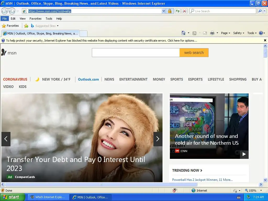Open the menu bar Tools menu

click(49, 19)
